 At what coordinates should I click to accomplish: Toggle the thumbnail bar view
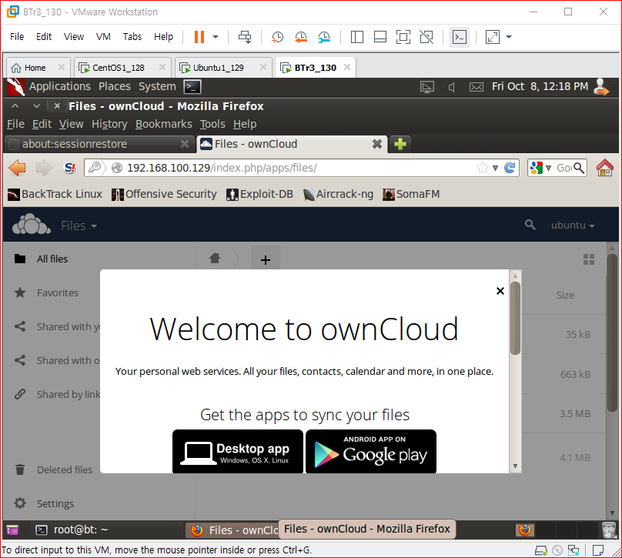(380, 37)
